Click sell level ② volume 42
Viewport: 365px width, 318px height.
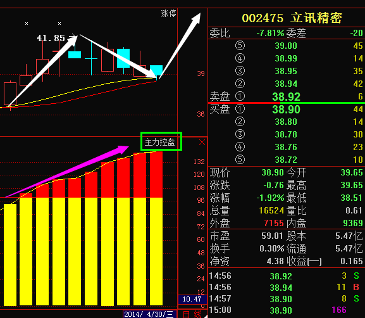coord(358,84)
